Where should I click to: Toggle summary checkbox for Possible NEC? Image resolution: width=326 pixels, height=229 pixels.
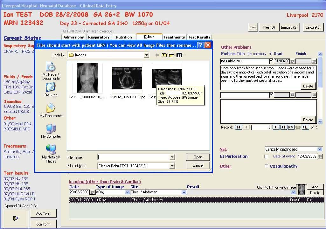point(271,60)
